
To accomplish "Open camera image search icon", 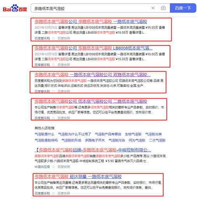I will coord(163,8).
